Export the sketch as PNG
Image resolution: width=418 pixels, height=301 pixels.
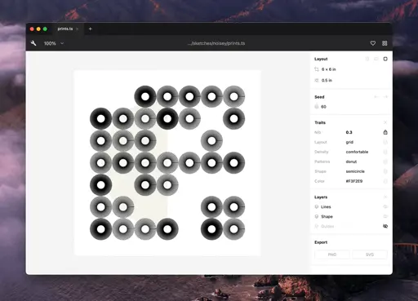[332, 255]
